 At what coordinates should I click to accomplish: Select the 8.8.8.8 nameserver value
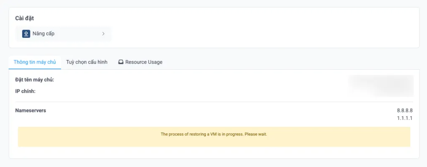point(404,111)
